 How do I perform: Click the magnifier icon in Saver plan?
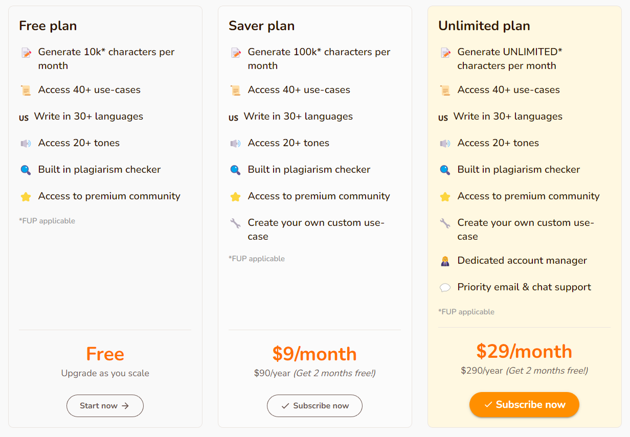click(235, 170)
